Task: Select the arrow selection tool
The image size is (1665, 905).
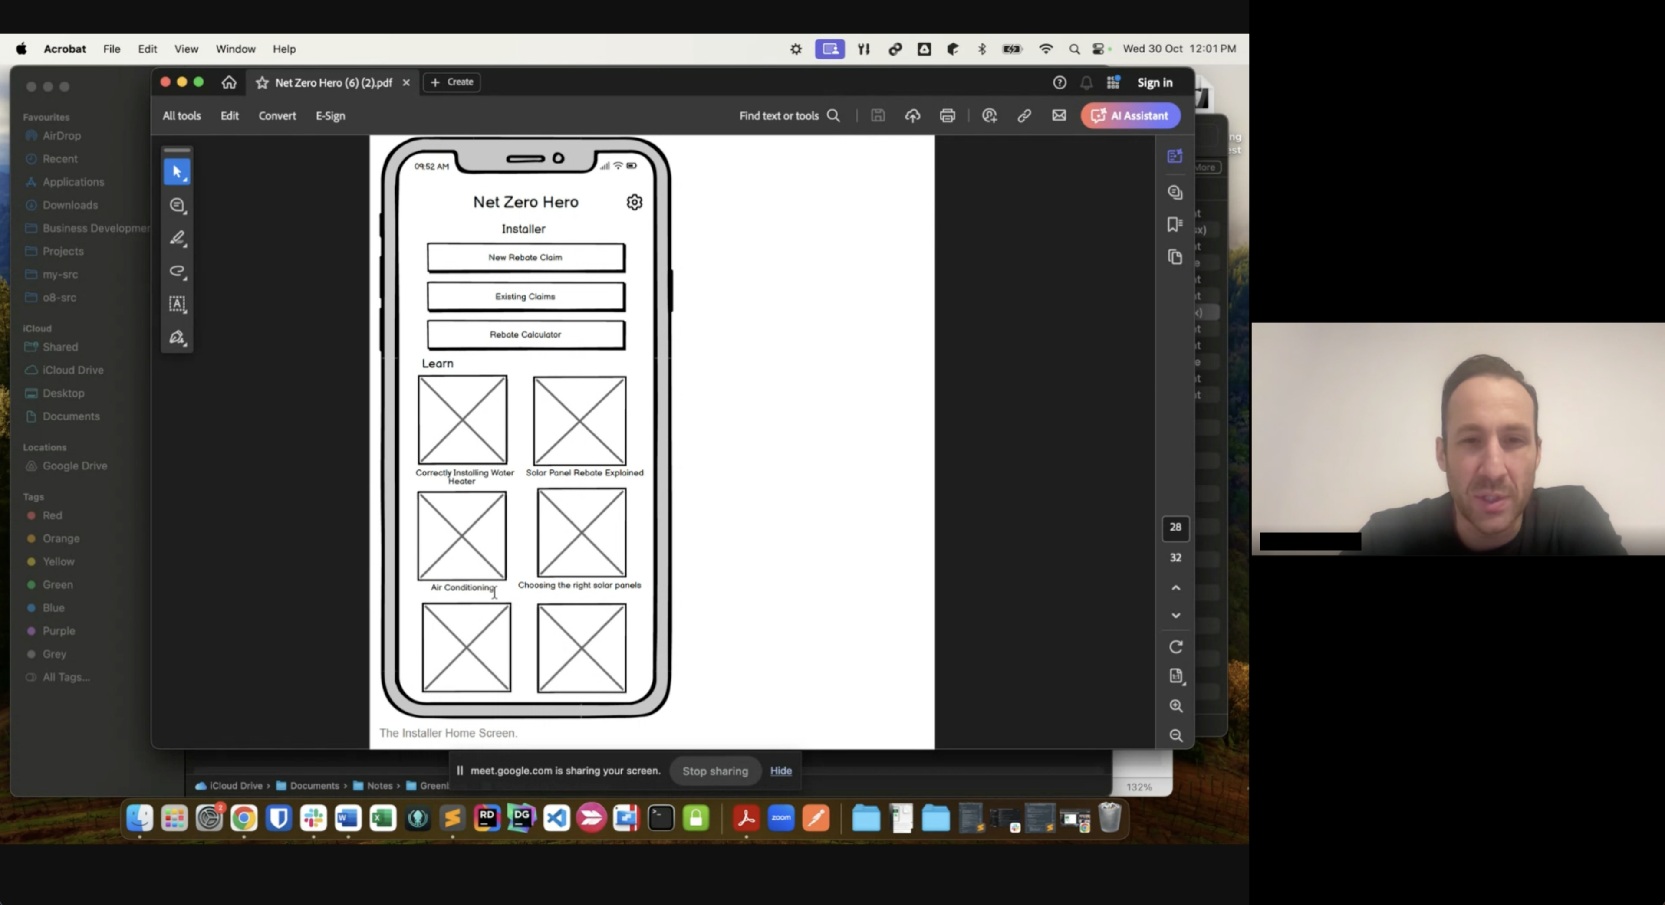Action: pyautogui.click(x=177, y=172)
